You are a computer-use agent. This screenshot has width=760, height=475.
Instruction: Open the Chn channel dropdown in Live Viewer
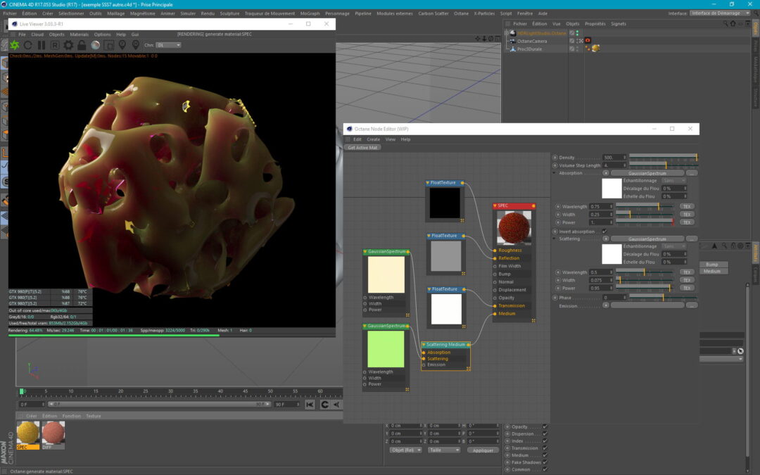point(168,45)
